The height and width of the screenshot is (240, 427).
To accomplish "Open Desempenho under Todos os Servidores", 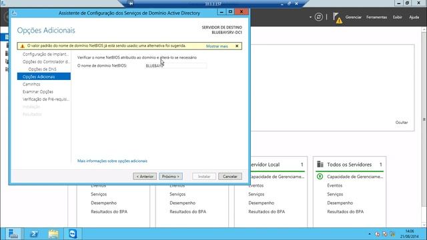I will (x=340, y=203).
